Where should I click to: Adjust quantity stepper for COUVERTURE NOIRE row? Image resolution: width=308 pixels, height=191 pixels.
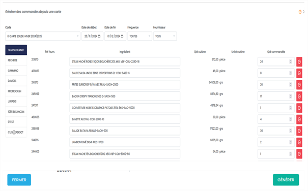(x=291, y=108)
